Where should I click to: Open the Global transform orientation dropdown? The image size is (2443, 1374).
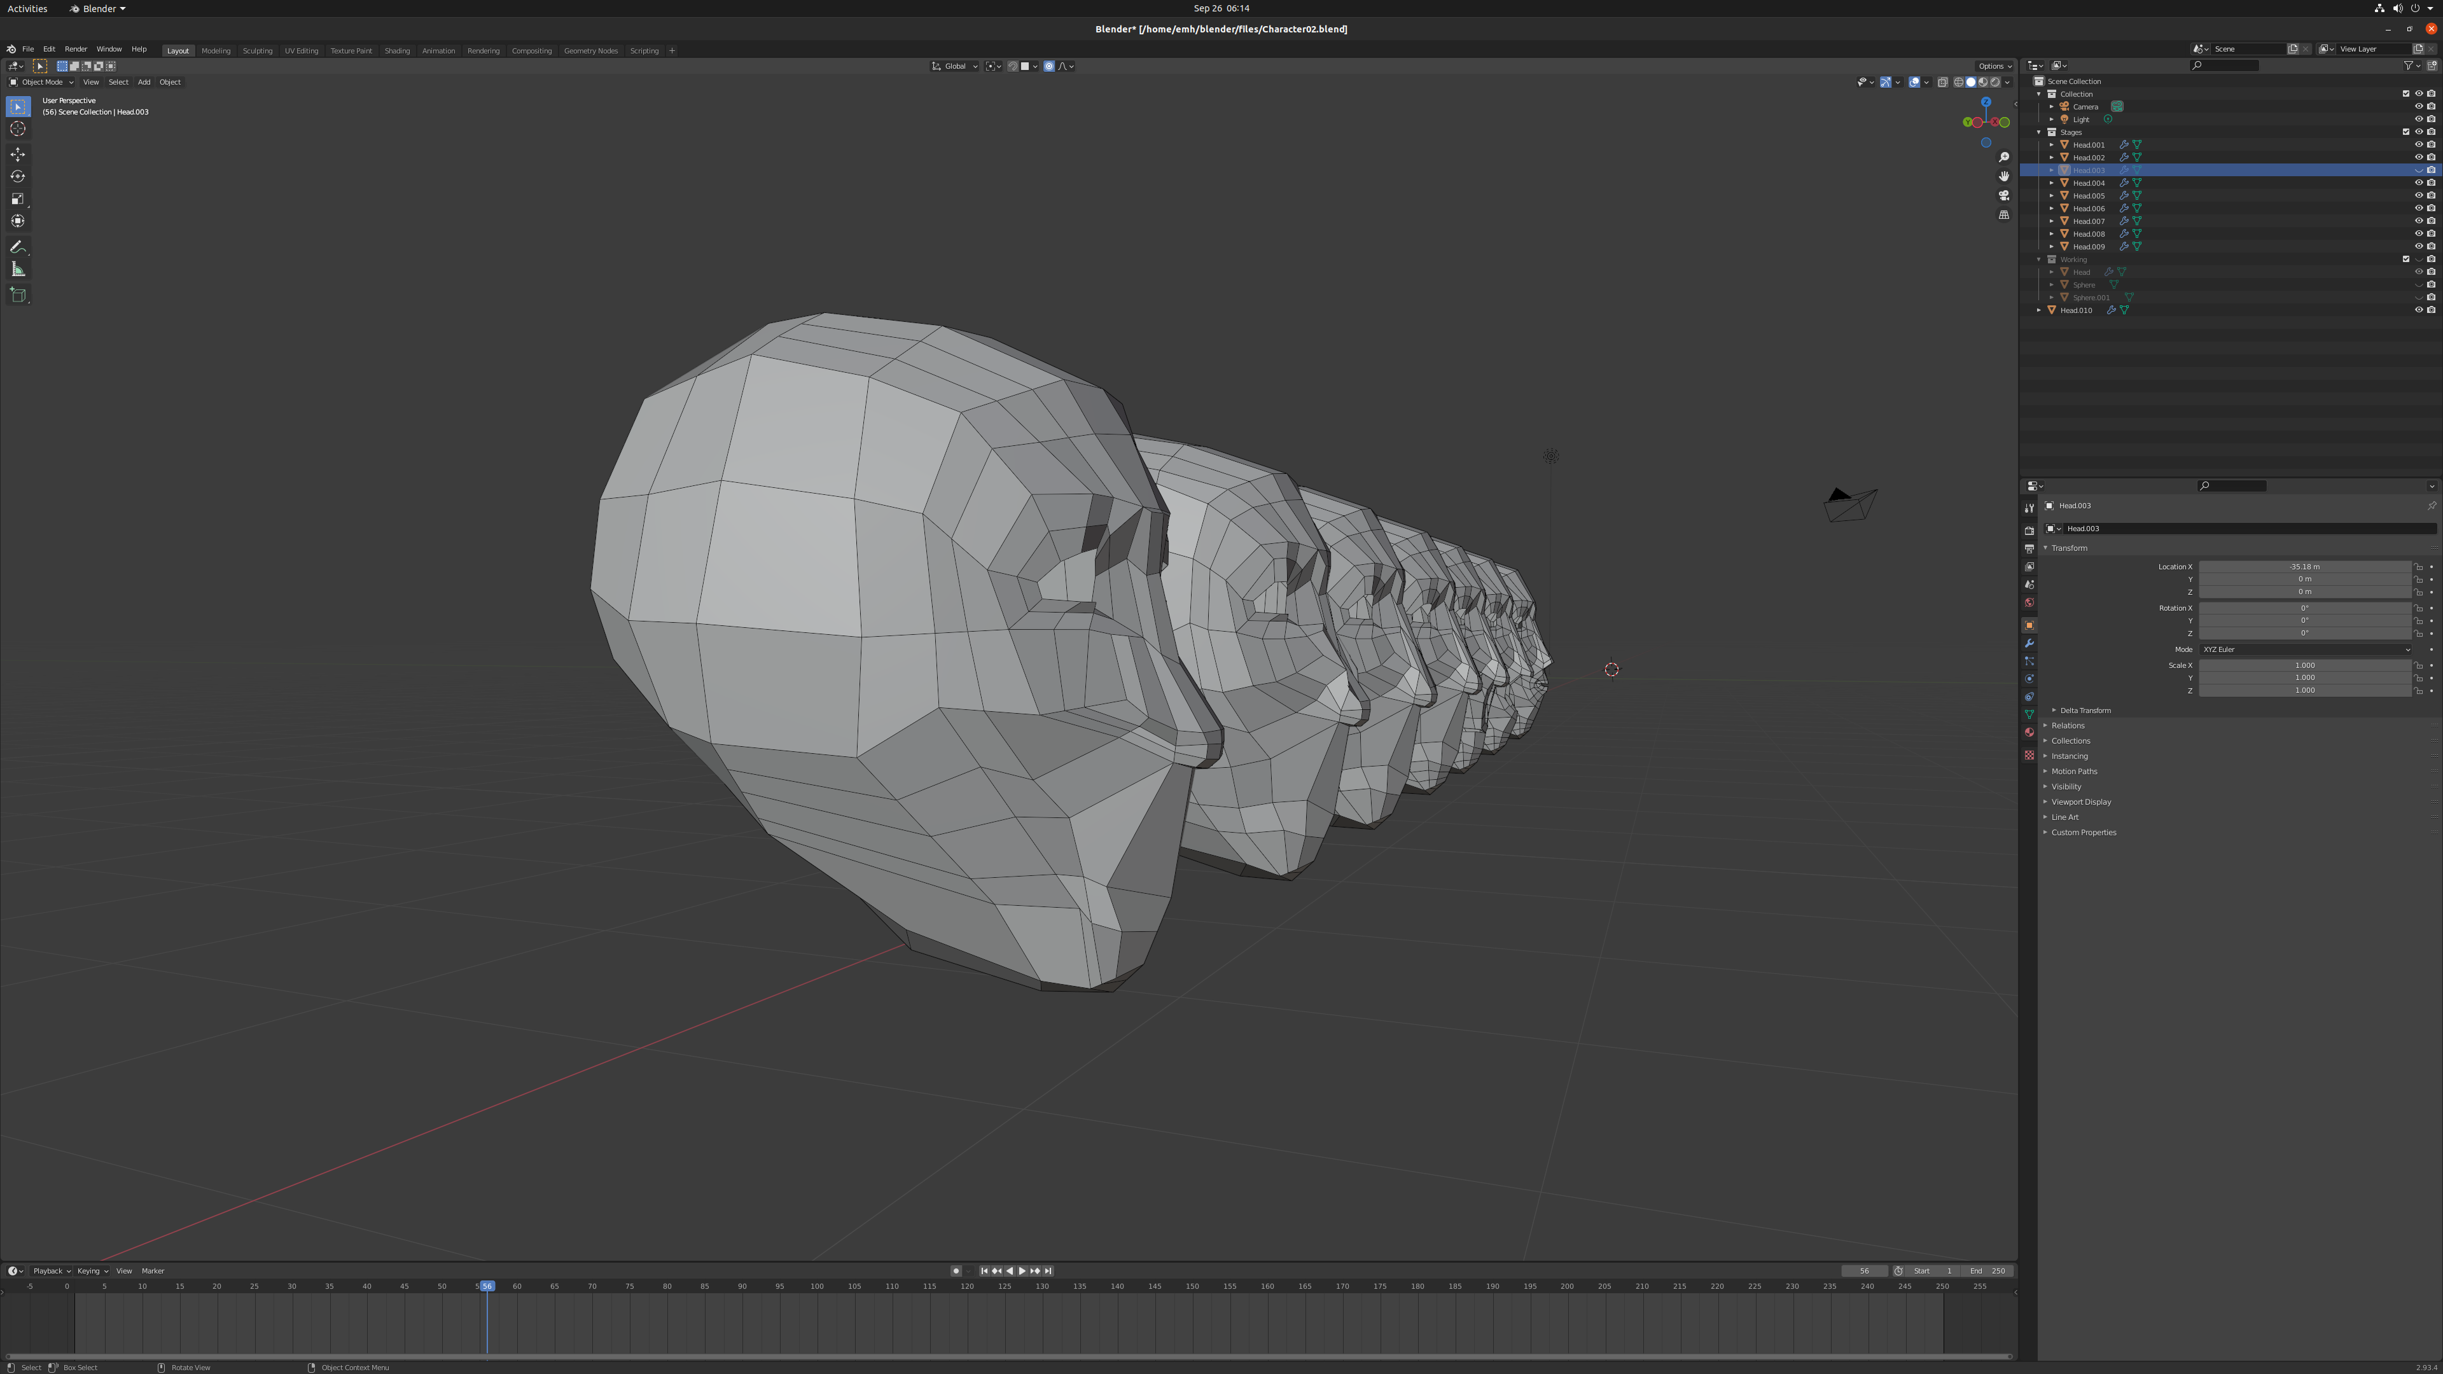(955, 66)
